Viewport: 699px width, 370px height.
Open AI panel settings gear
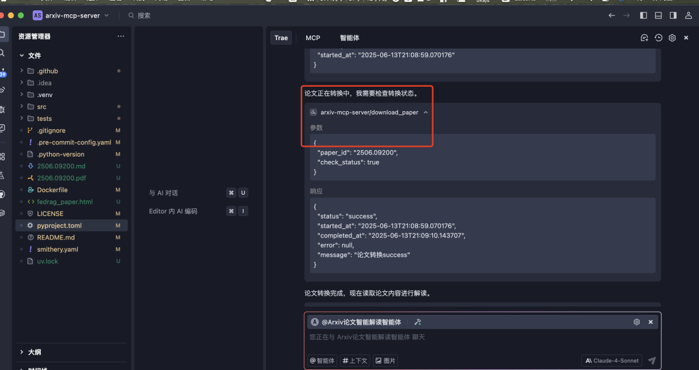672,38
